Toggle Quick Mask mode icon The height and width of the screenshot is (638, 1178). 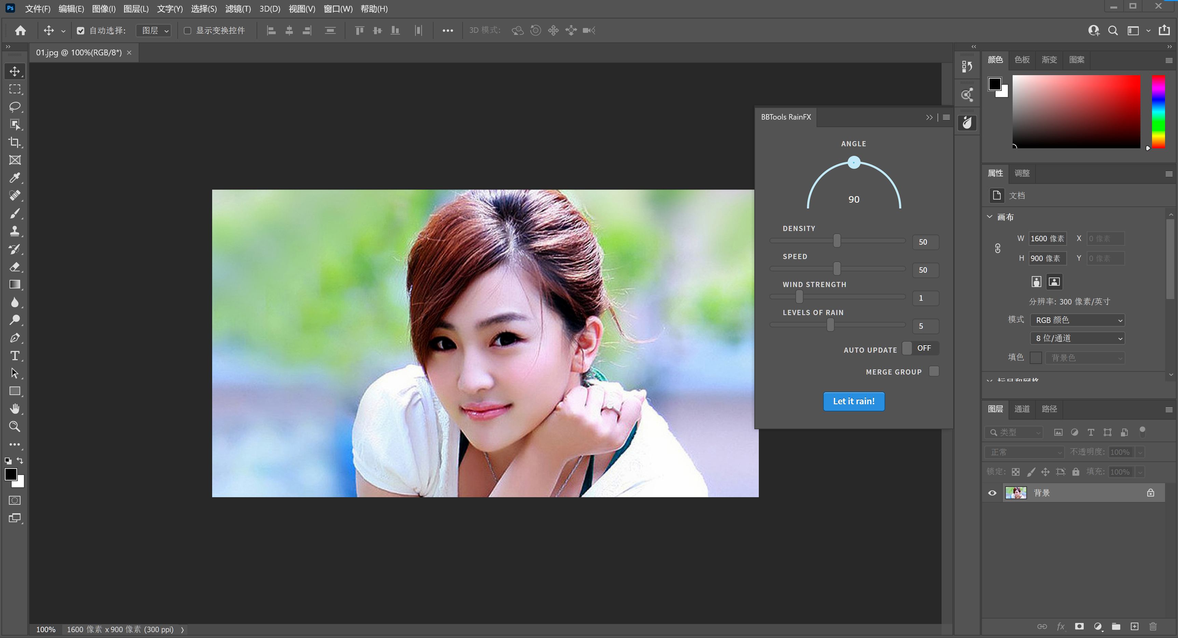coord(15,500)
